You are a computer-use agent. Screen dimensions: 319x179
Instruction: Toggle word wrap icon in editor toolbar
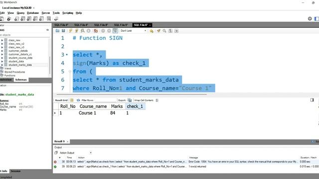tap(176, 31)
